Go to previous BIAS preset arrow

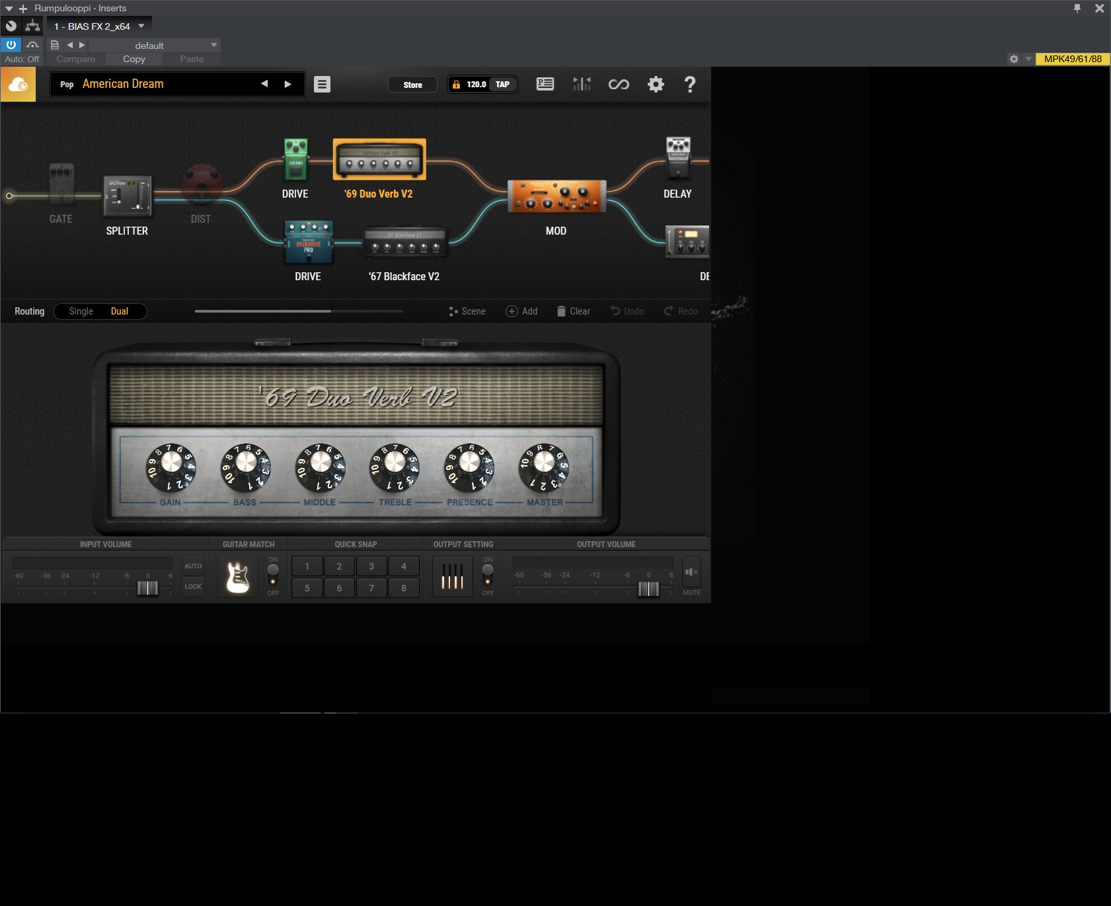tap(264, 84)
